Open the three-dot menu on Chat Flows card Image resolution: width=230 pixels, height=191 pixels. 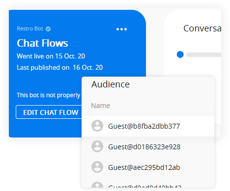click(x=121, y=29)
